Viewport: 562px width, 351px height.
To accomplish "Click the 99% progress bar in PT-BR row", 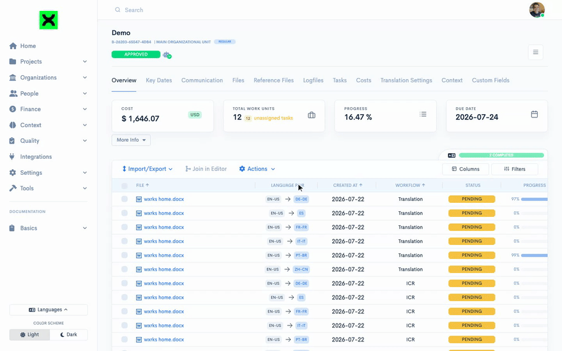I will coord(534,255).
